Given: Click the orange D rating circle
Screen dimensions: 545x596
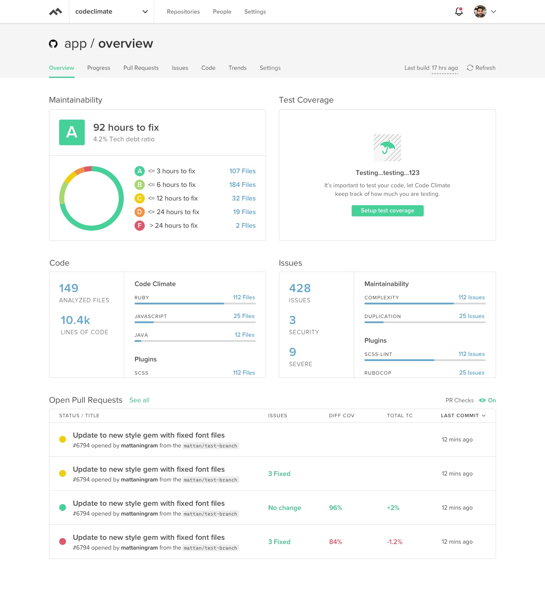Looking at the screenshot, I should [140, 212].
